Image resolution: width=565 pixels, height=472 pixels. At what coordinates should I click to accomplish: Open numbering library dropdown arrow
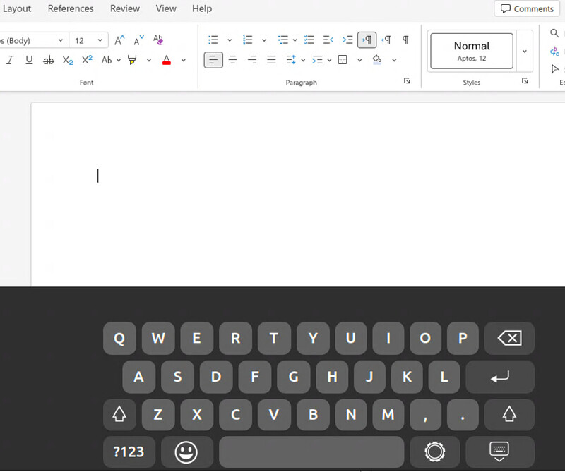[x=264, y=40]
